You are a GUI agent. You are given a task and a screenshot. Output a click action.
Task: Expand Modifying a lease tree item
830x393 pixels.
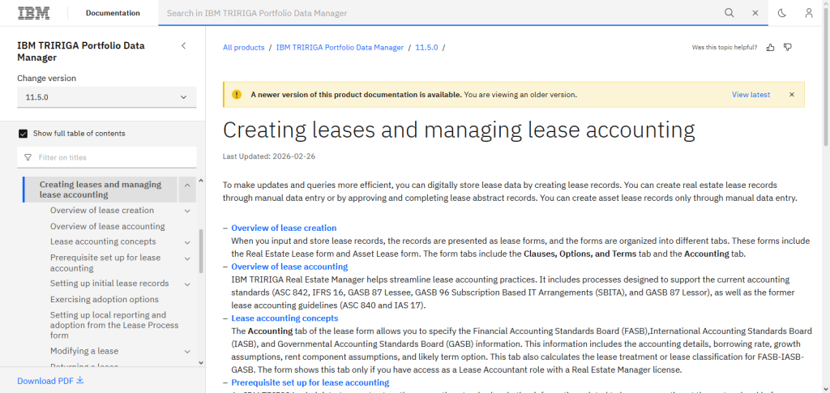(187, 351)
